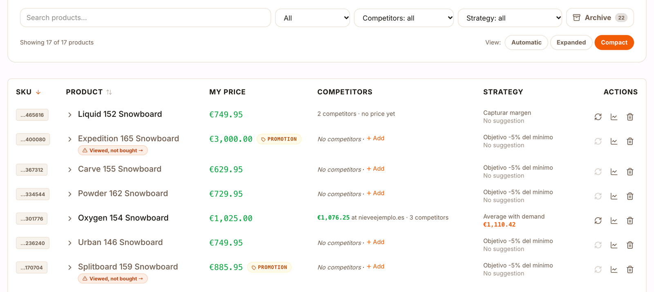Image resolution: width=654 pixels, height=292 pixels.
Task: Click the Capturar margen strategy text
Action: [507, 113]
